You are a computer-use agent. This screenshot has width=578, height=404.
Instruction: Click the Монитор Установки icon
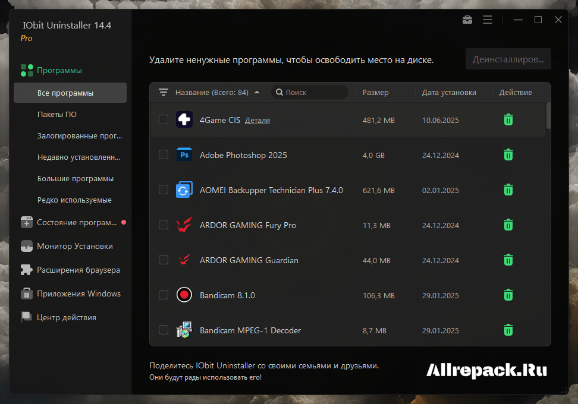click(x=27, y=246)
